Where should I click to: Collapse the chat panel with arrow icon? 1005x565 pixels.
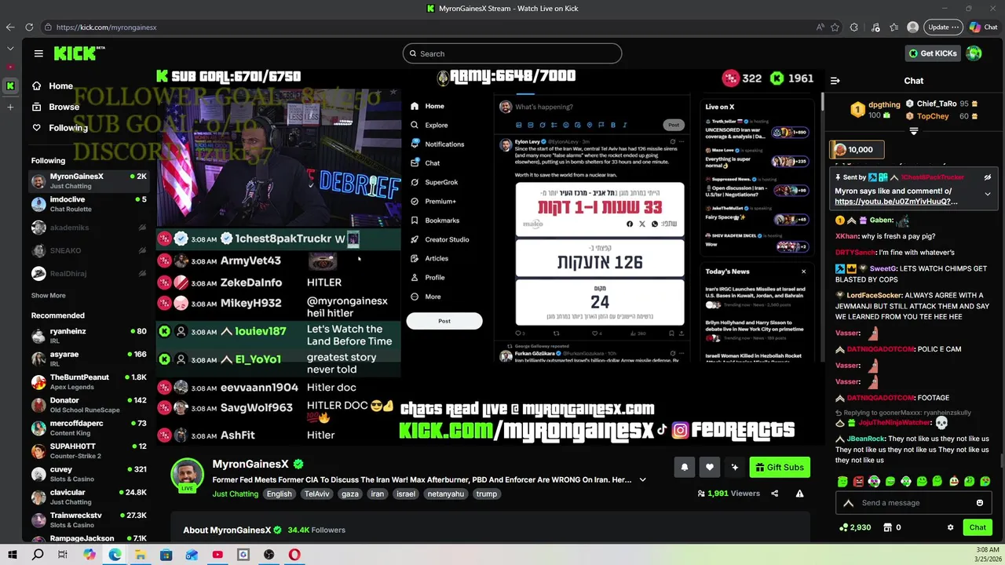click(x=835, y=81)
